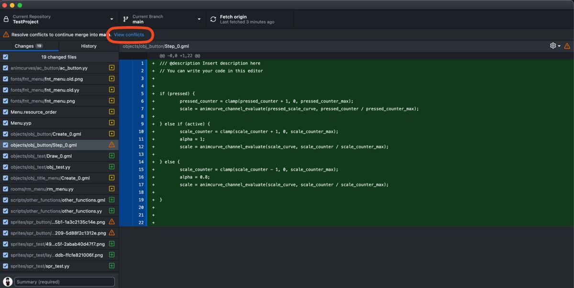This screenshot has height=288, width=574.
Task: Click the Summary input field
Action: pos(65,282)
